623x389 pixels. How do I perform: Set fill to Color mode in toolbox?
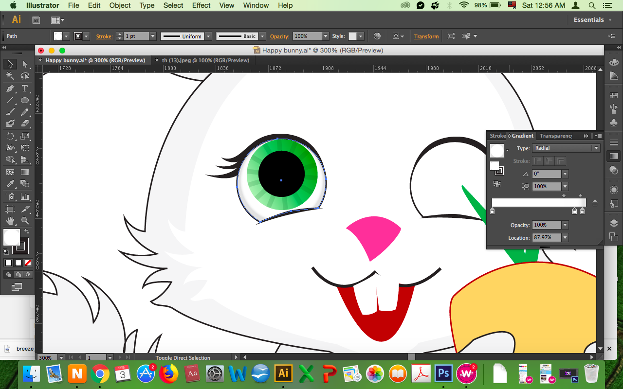click(8, 263)
